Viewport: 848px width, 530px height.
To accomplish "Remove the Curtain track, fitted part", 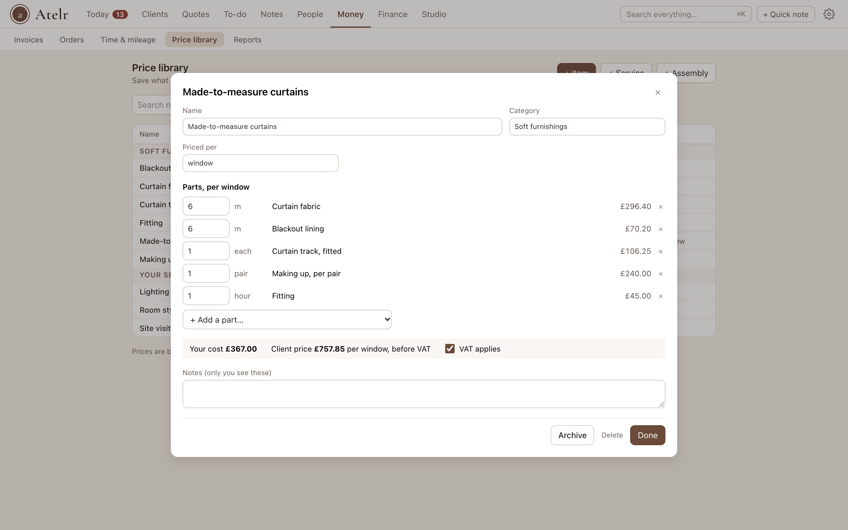I will 660,251.
